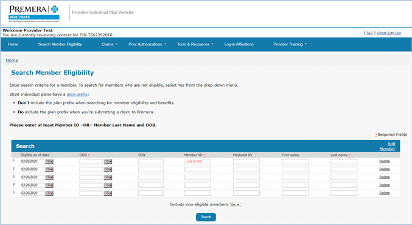
Task: Delete search row 5
Action: [x=385, y=193]
